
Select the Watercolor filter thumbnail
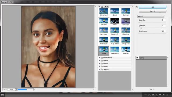coord(126,49)
